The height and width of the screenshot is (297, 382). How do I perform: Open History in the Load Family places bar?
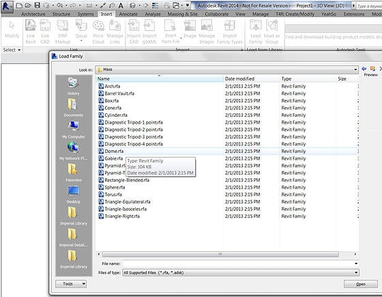pos(74,86)
